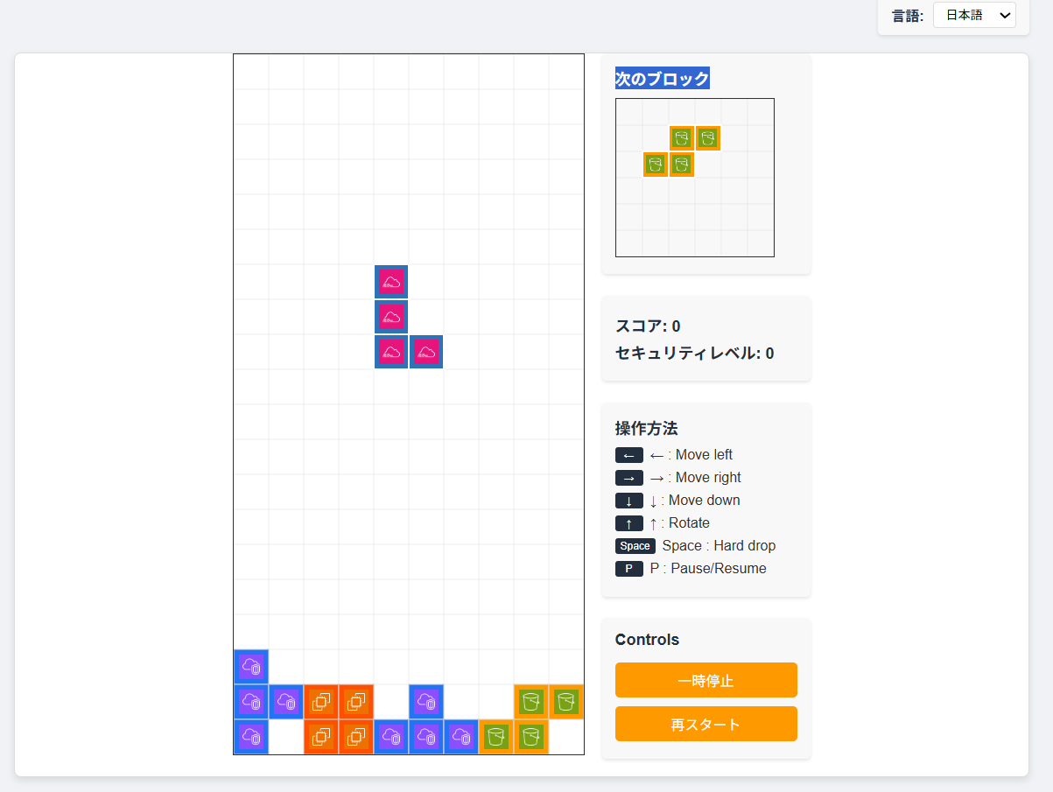
Task: Click the 一時停止 pause button
Action: [x=706, y=680]
